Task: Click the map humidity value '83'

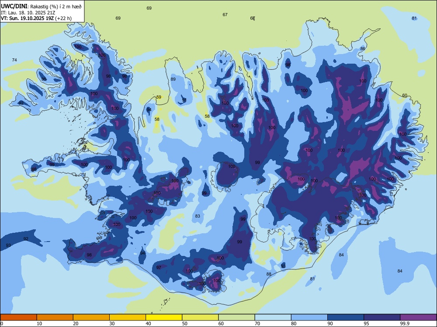Action: [x=198, y=216]
